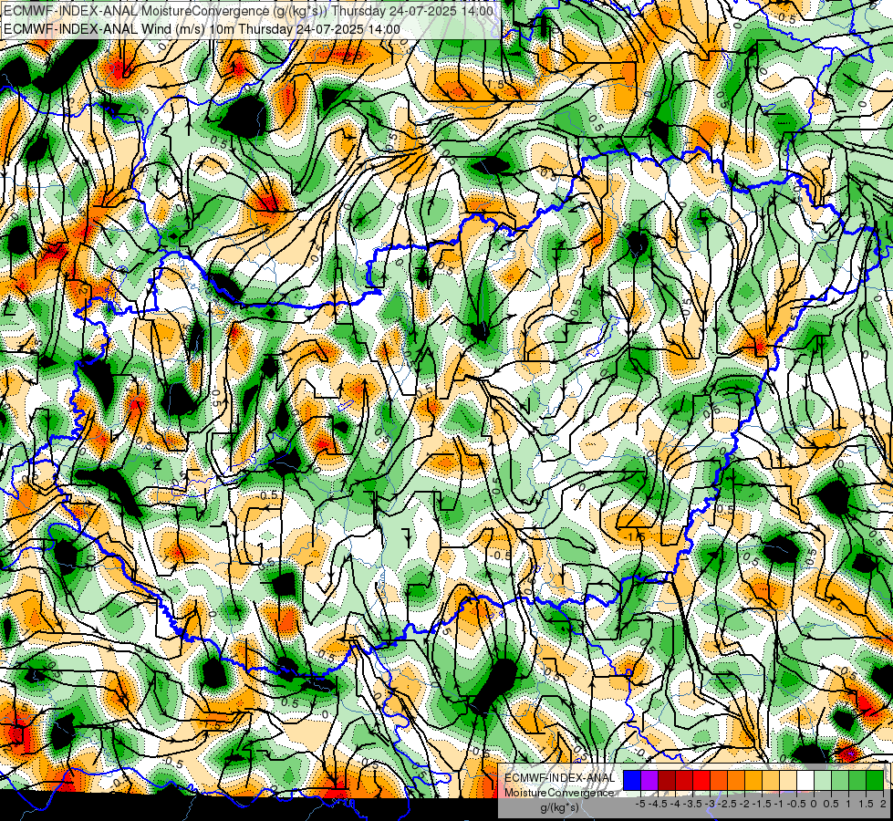Click the MoistureConvergence title line at top
Image resolution: width=893 pixels, height=821 pixels.
click(x=248, y=11)
